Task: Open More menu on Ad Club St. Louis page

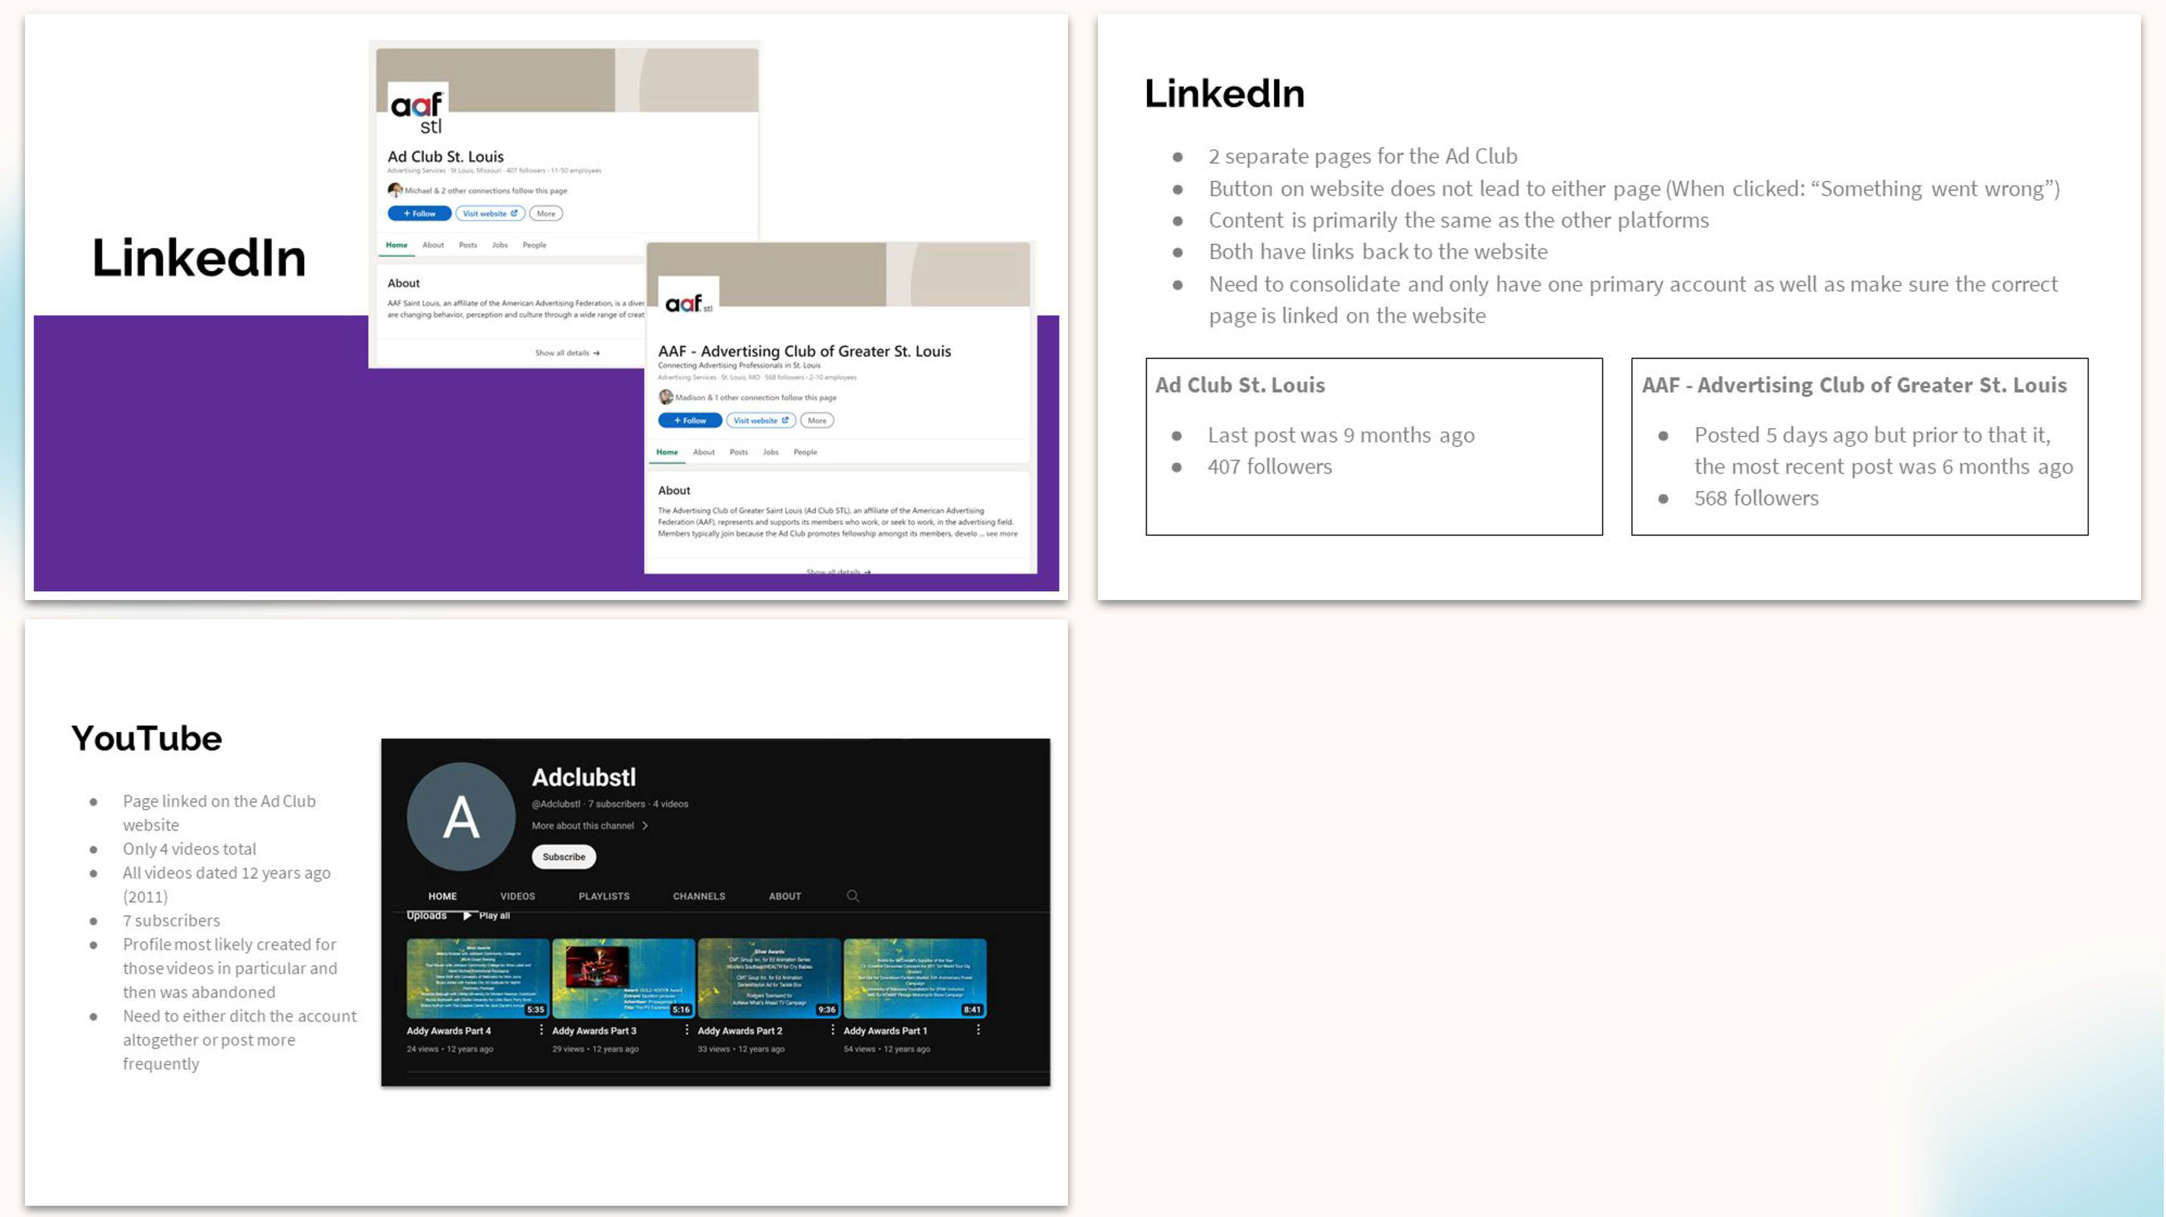Action: [545, 214]
